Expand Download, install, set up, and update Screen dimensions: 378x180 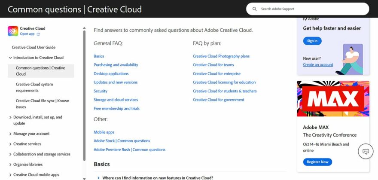tap(10, 117)
